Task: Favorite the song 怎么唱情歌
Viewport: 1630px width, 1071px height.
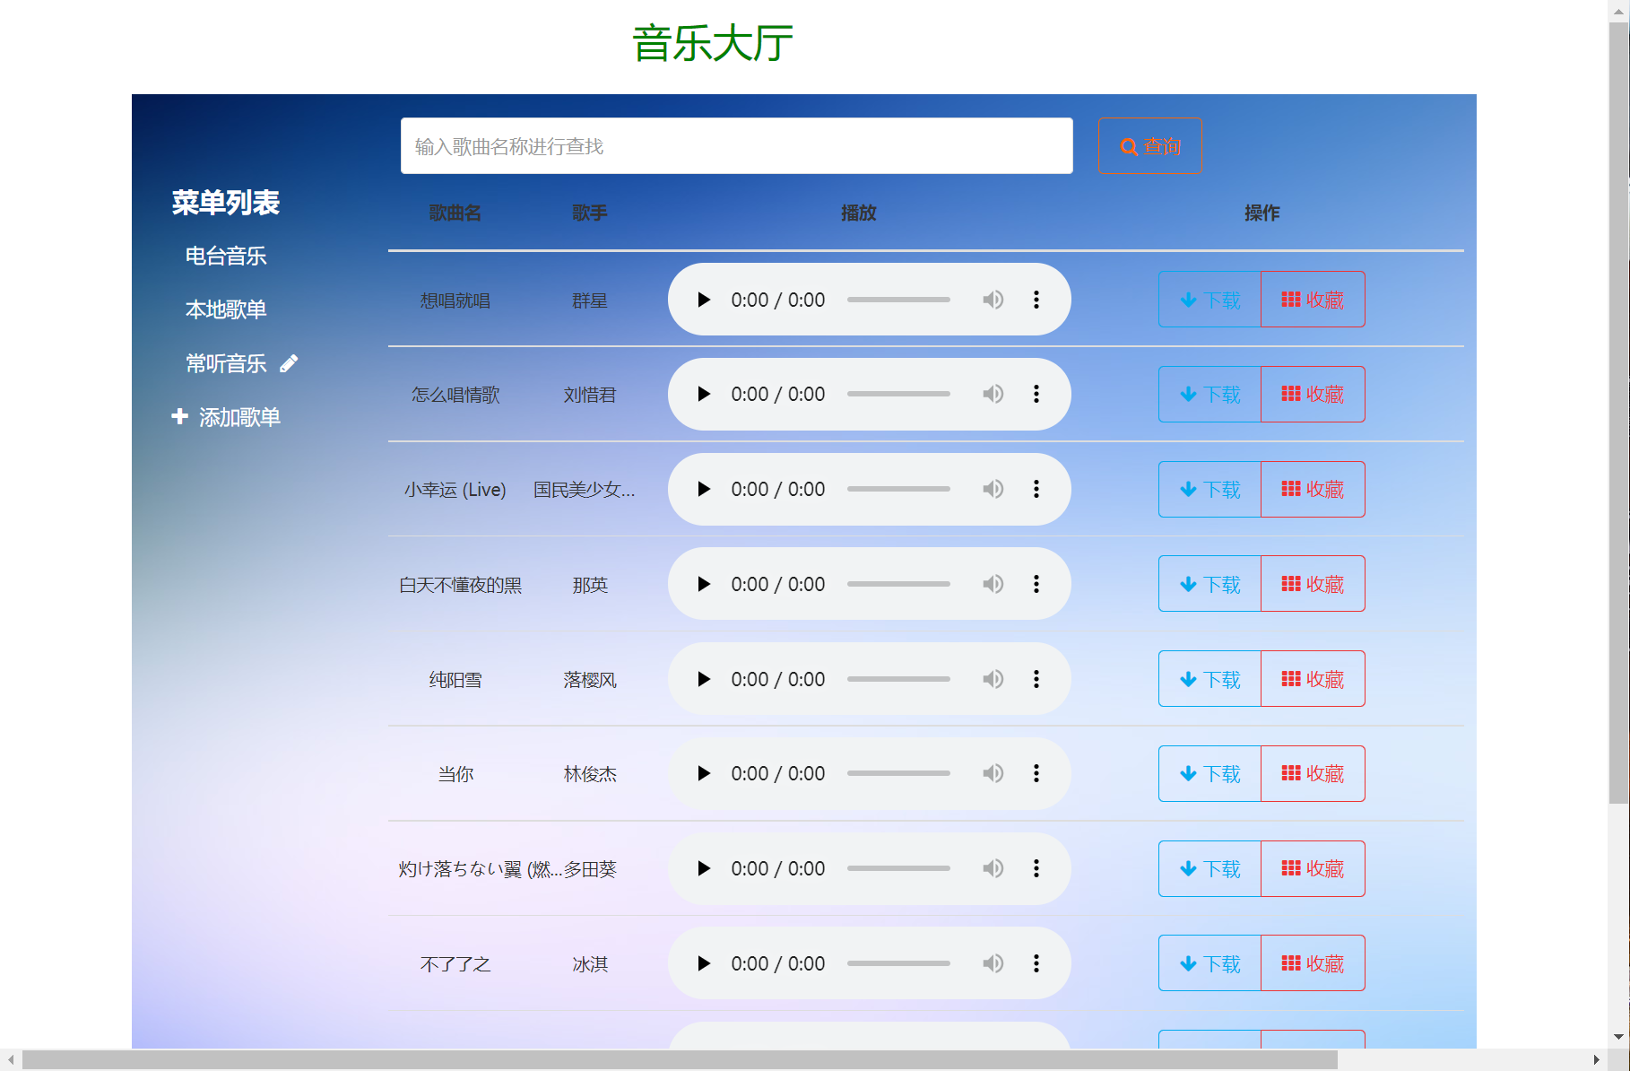Action: tap(1312, 394)
